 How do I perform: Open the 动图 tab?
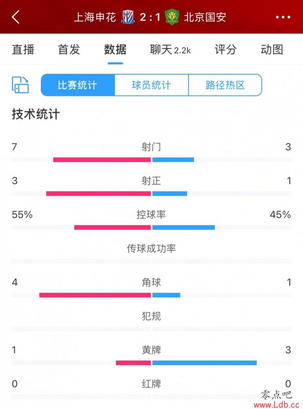click(271, 50)
